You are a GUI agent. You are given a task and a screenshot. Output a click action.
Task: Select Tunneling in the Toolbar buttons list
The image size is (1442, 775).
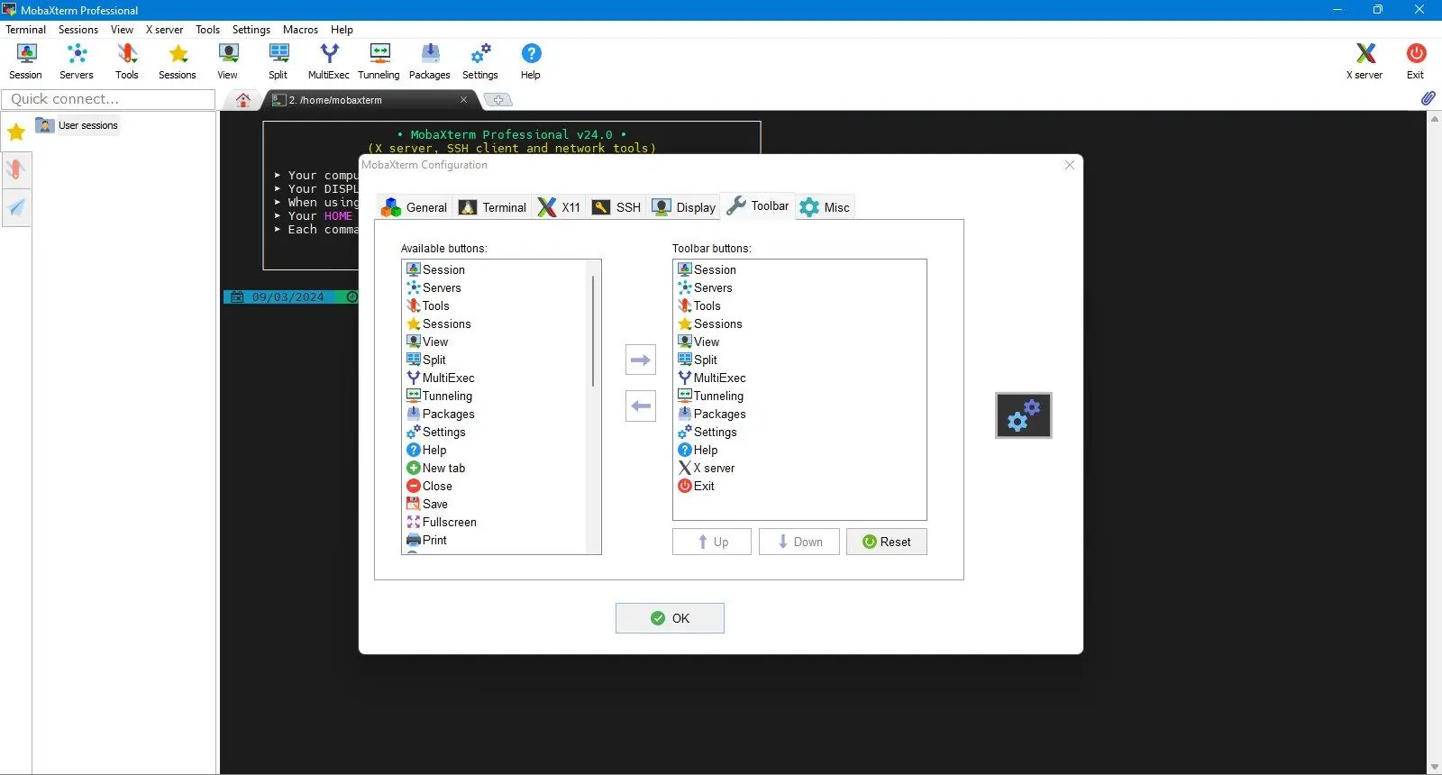711,396
